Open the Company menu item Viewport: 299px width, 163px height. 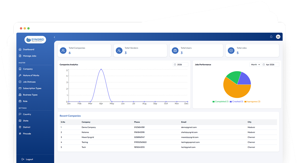click(x=28, y=69)
